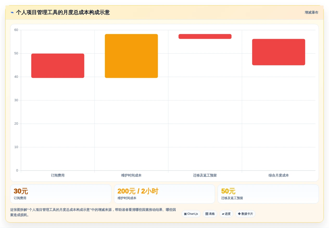The height and width of the screenshot is (228, 329).
Task: Click the orange 维护时间成本 bar
Action: point(131,56)
